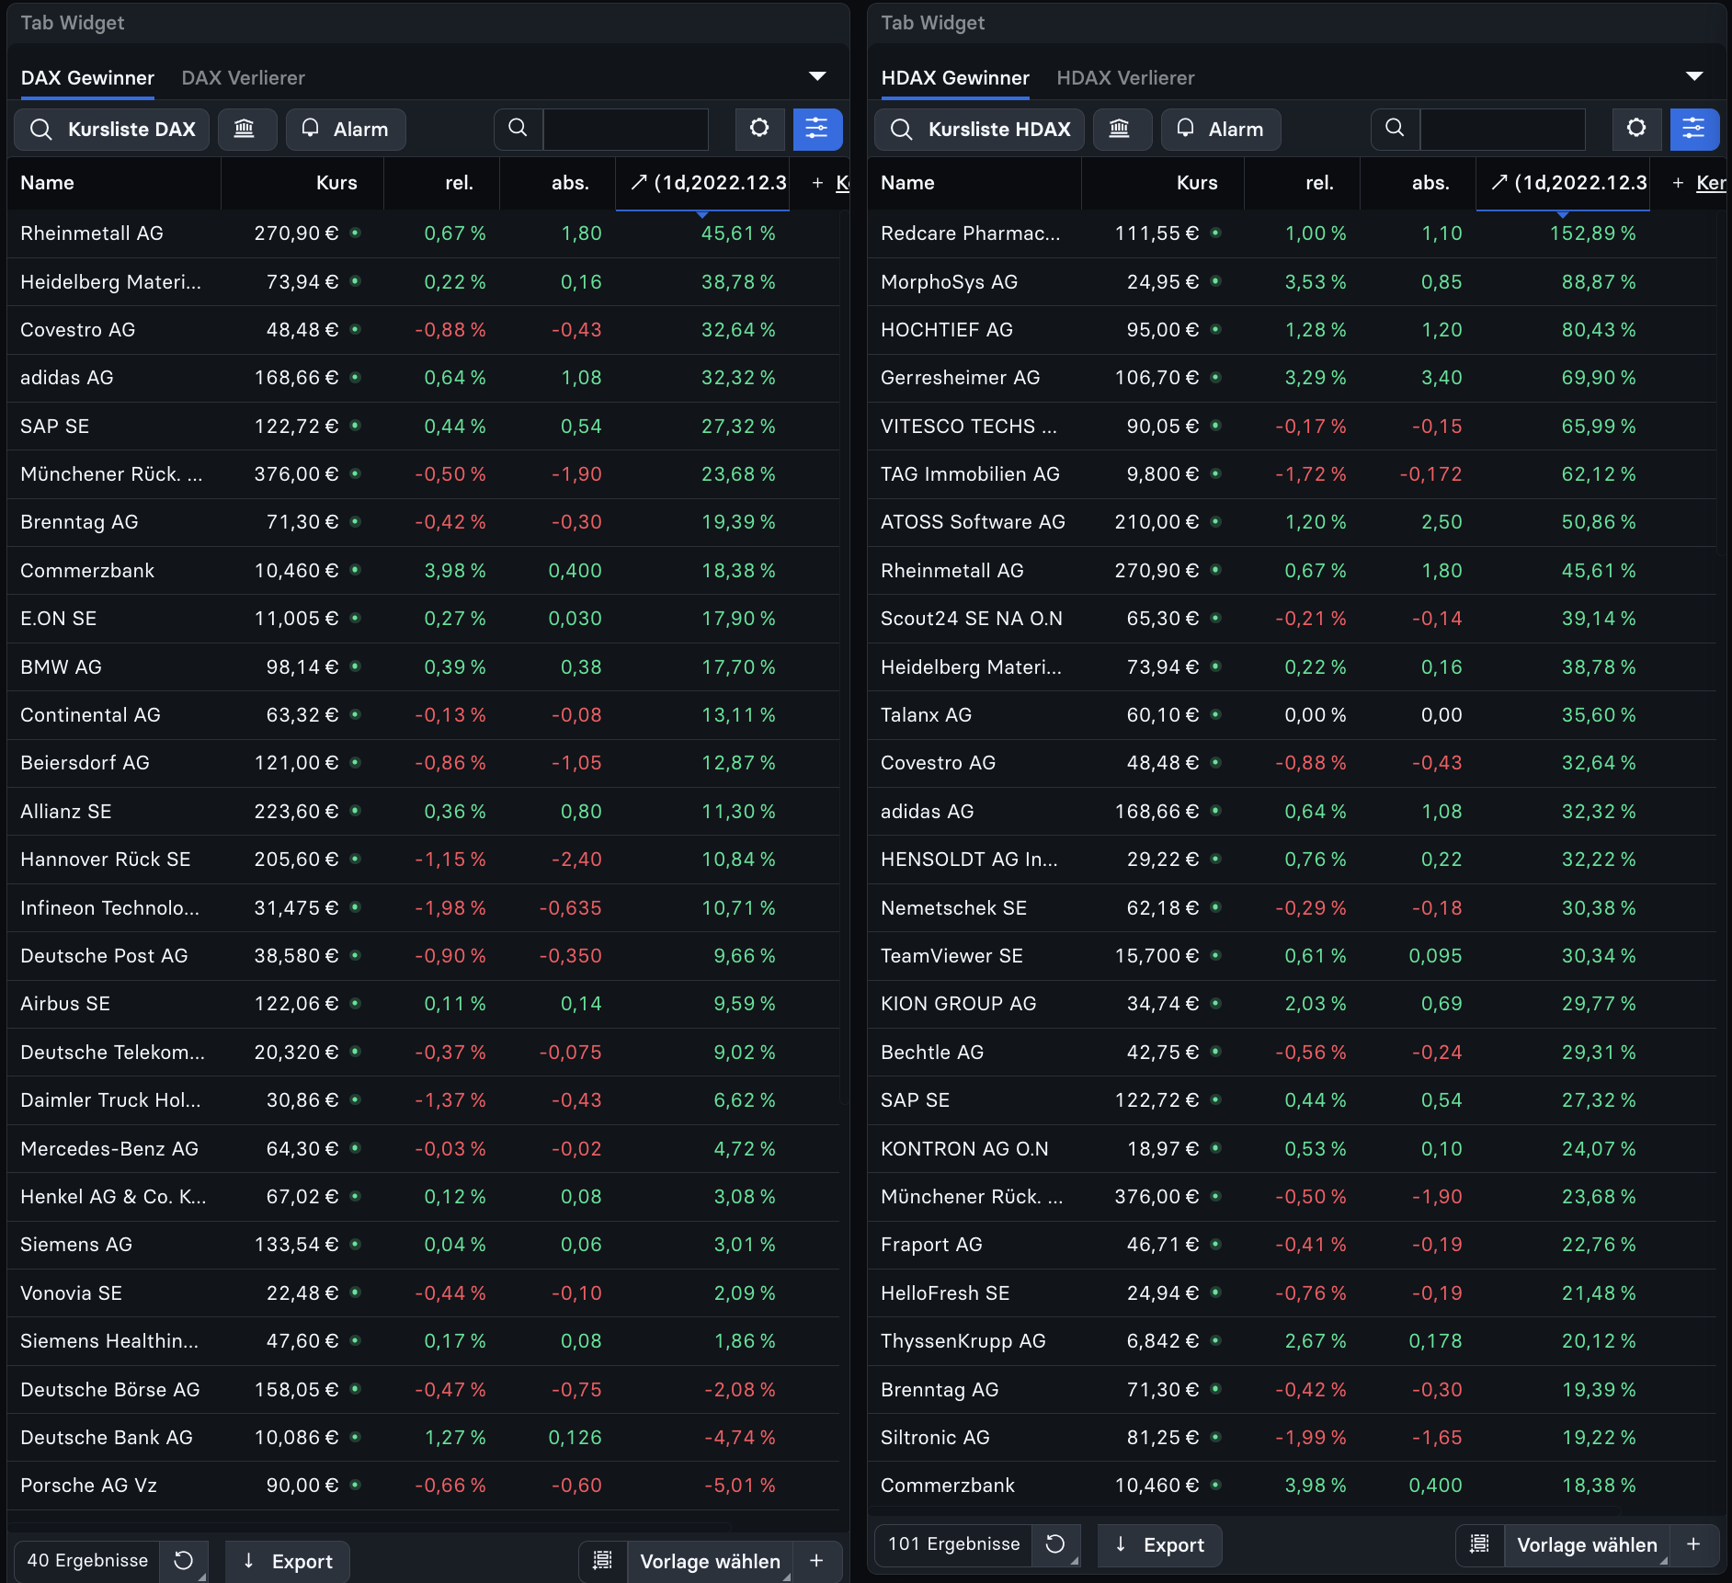The width and height of the screenshot is (1732, 1583).
Task: Open settings gear in HDAX panel
Action: 1636,129
